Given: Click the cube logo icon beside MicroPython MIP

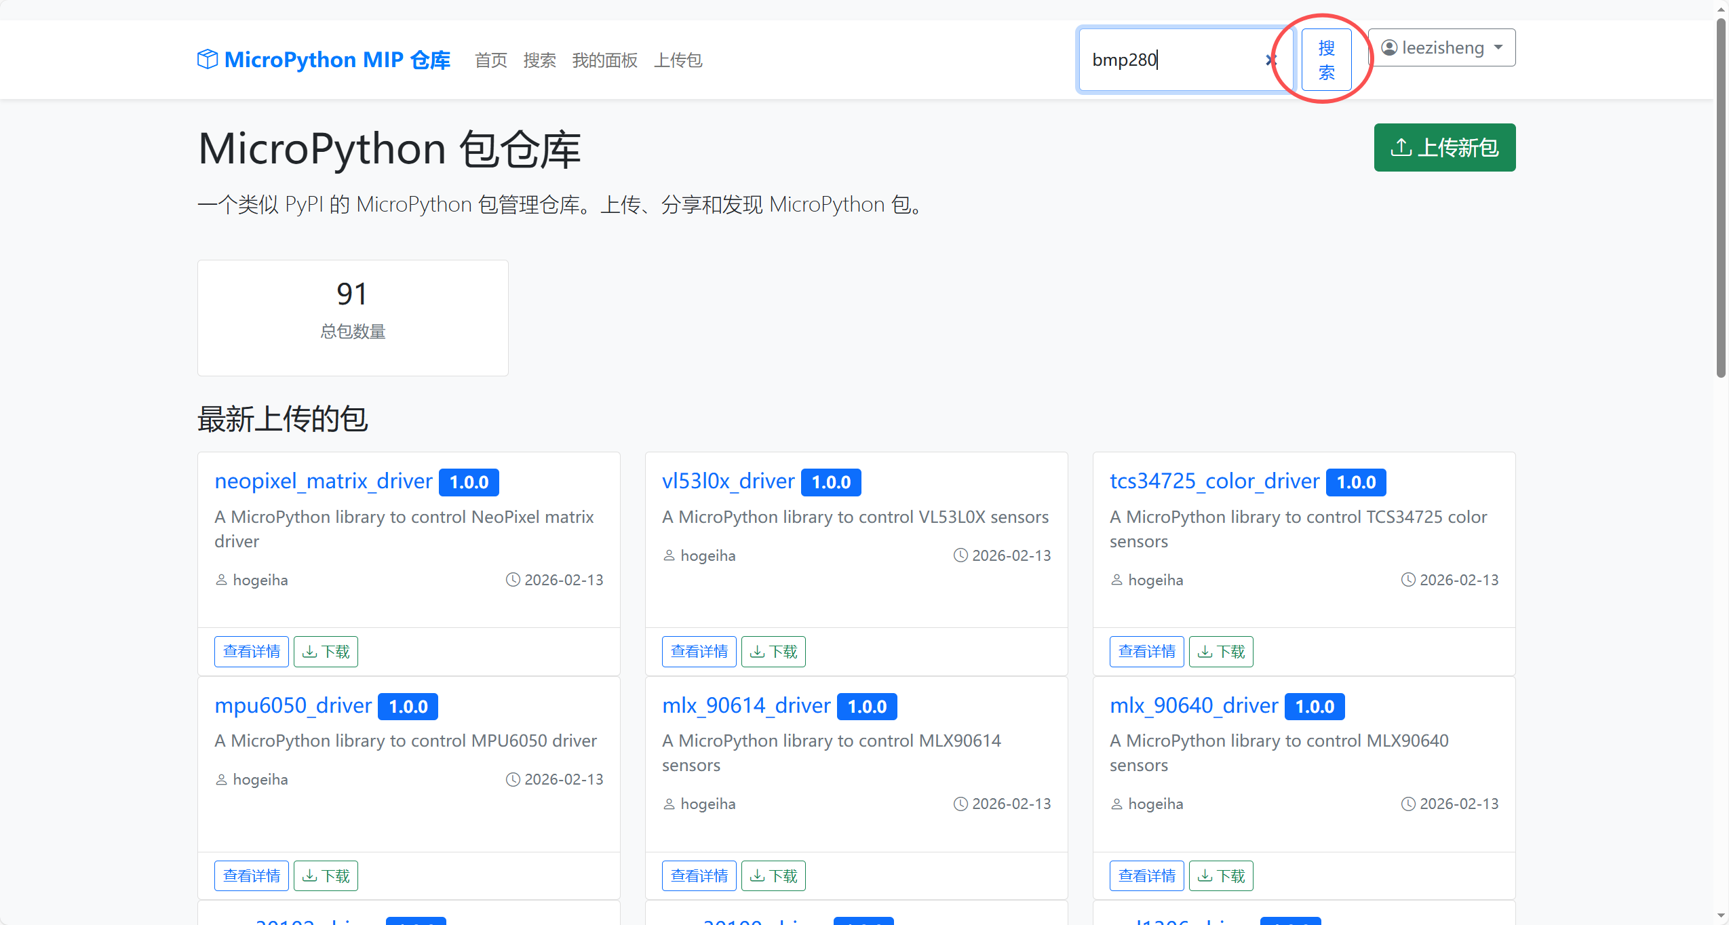Looking at the screenshot, I should pos(208,60).
